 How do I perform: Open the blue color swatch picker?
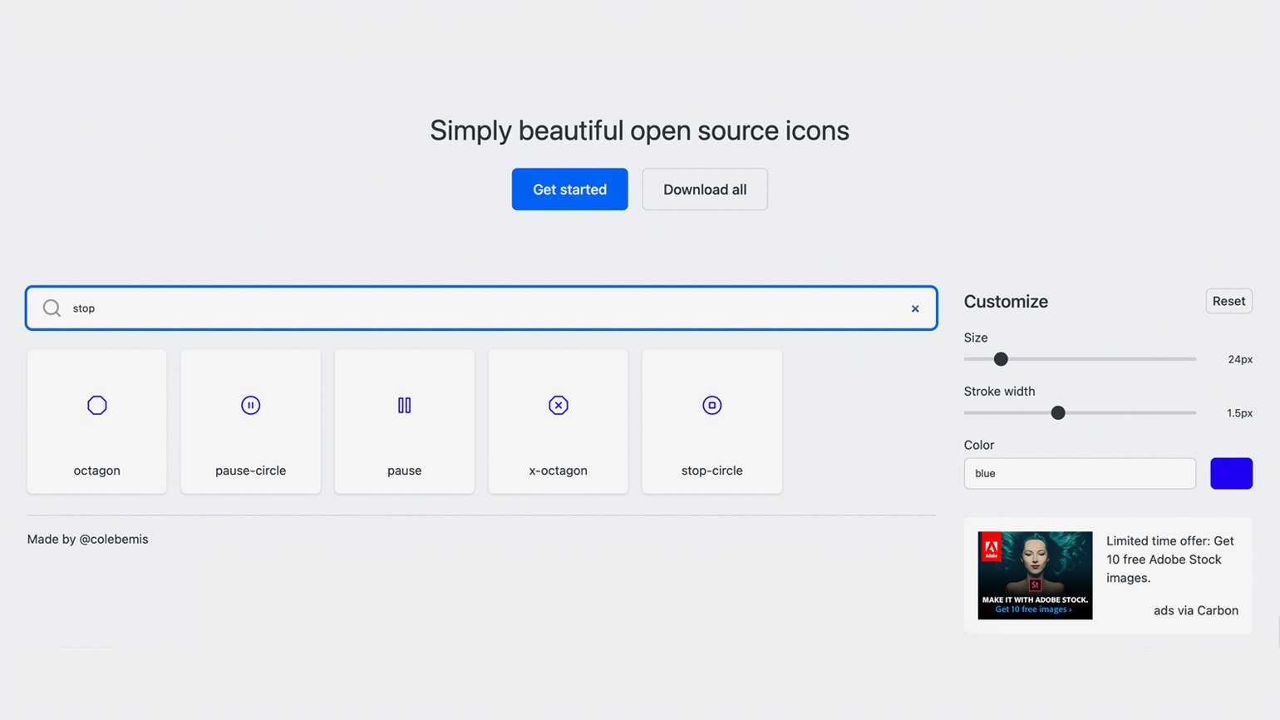1230,474
